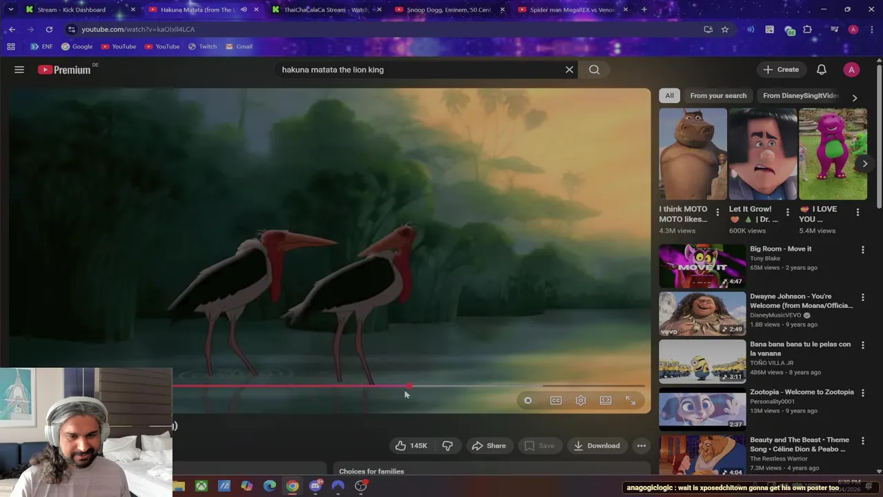
Task: Toggle closed captions CC button
Action: 556,400
